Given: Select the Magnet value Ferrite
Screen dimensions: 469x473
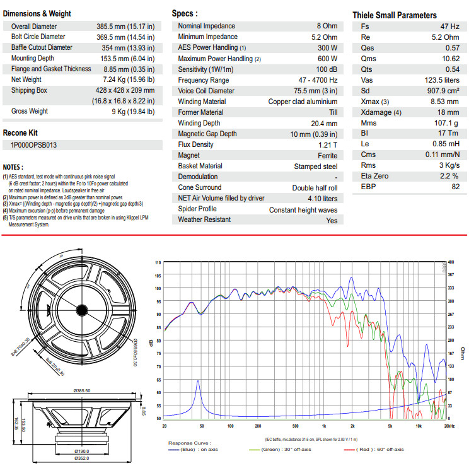Looking at the screenshot, I should (x=328, y=156).
